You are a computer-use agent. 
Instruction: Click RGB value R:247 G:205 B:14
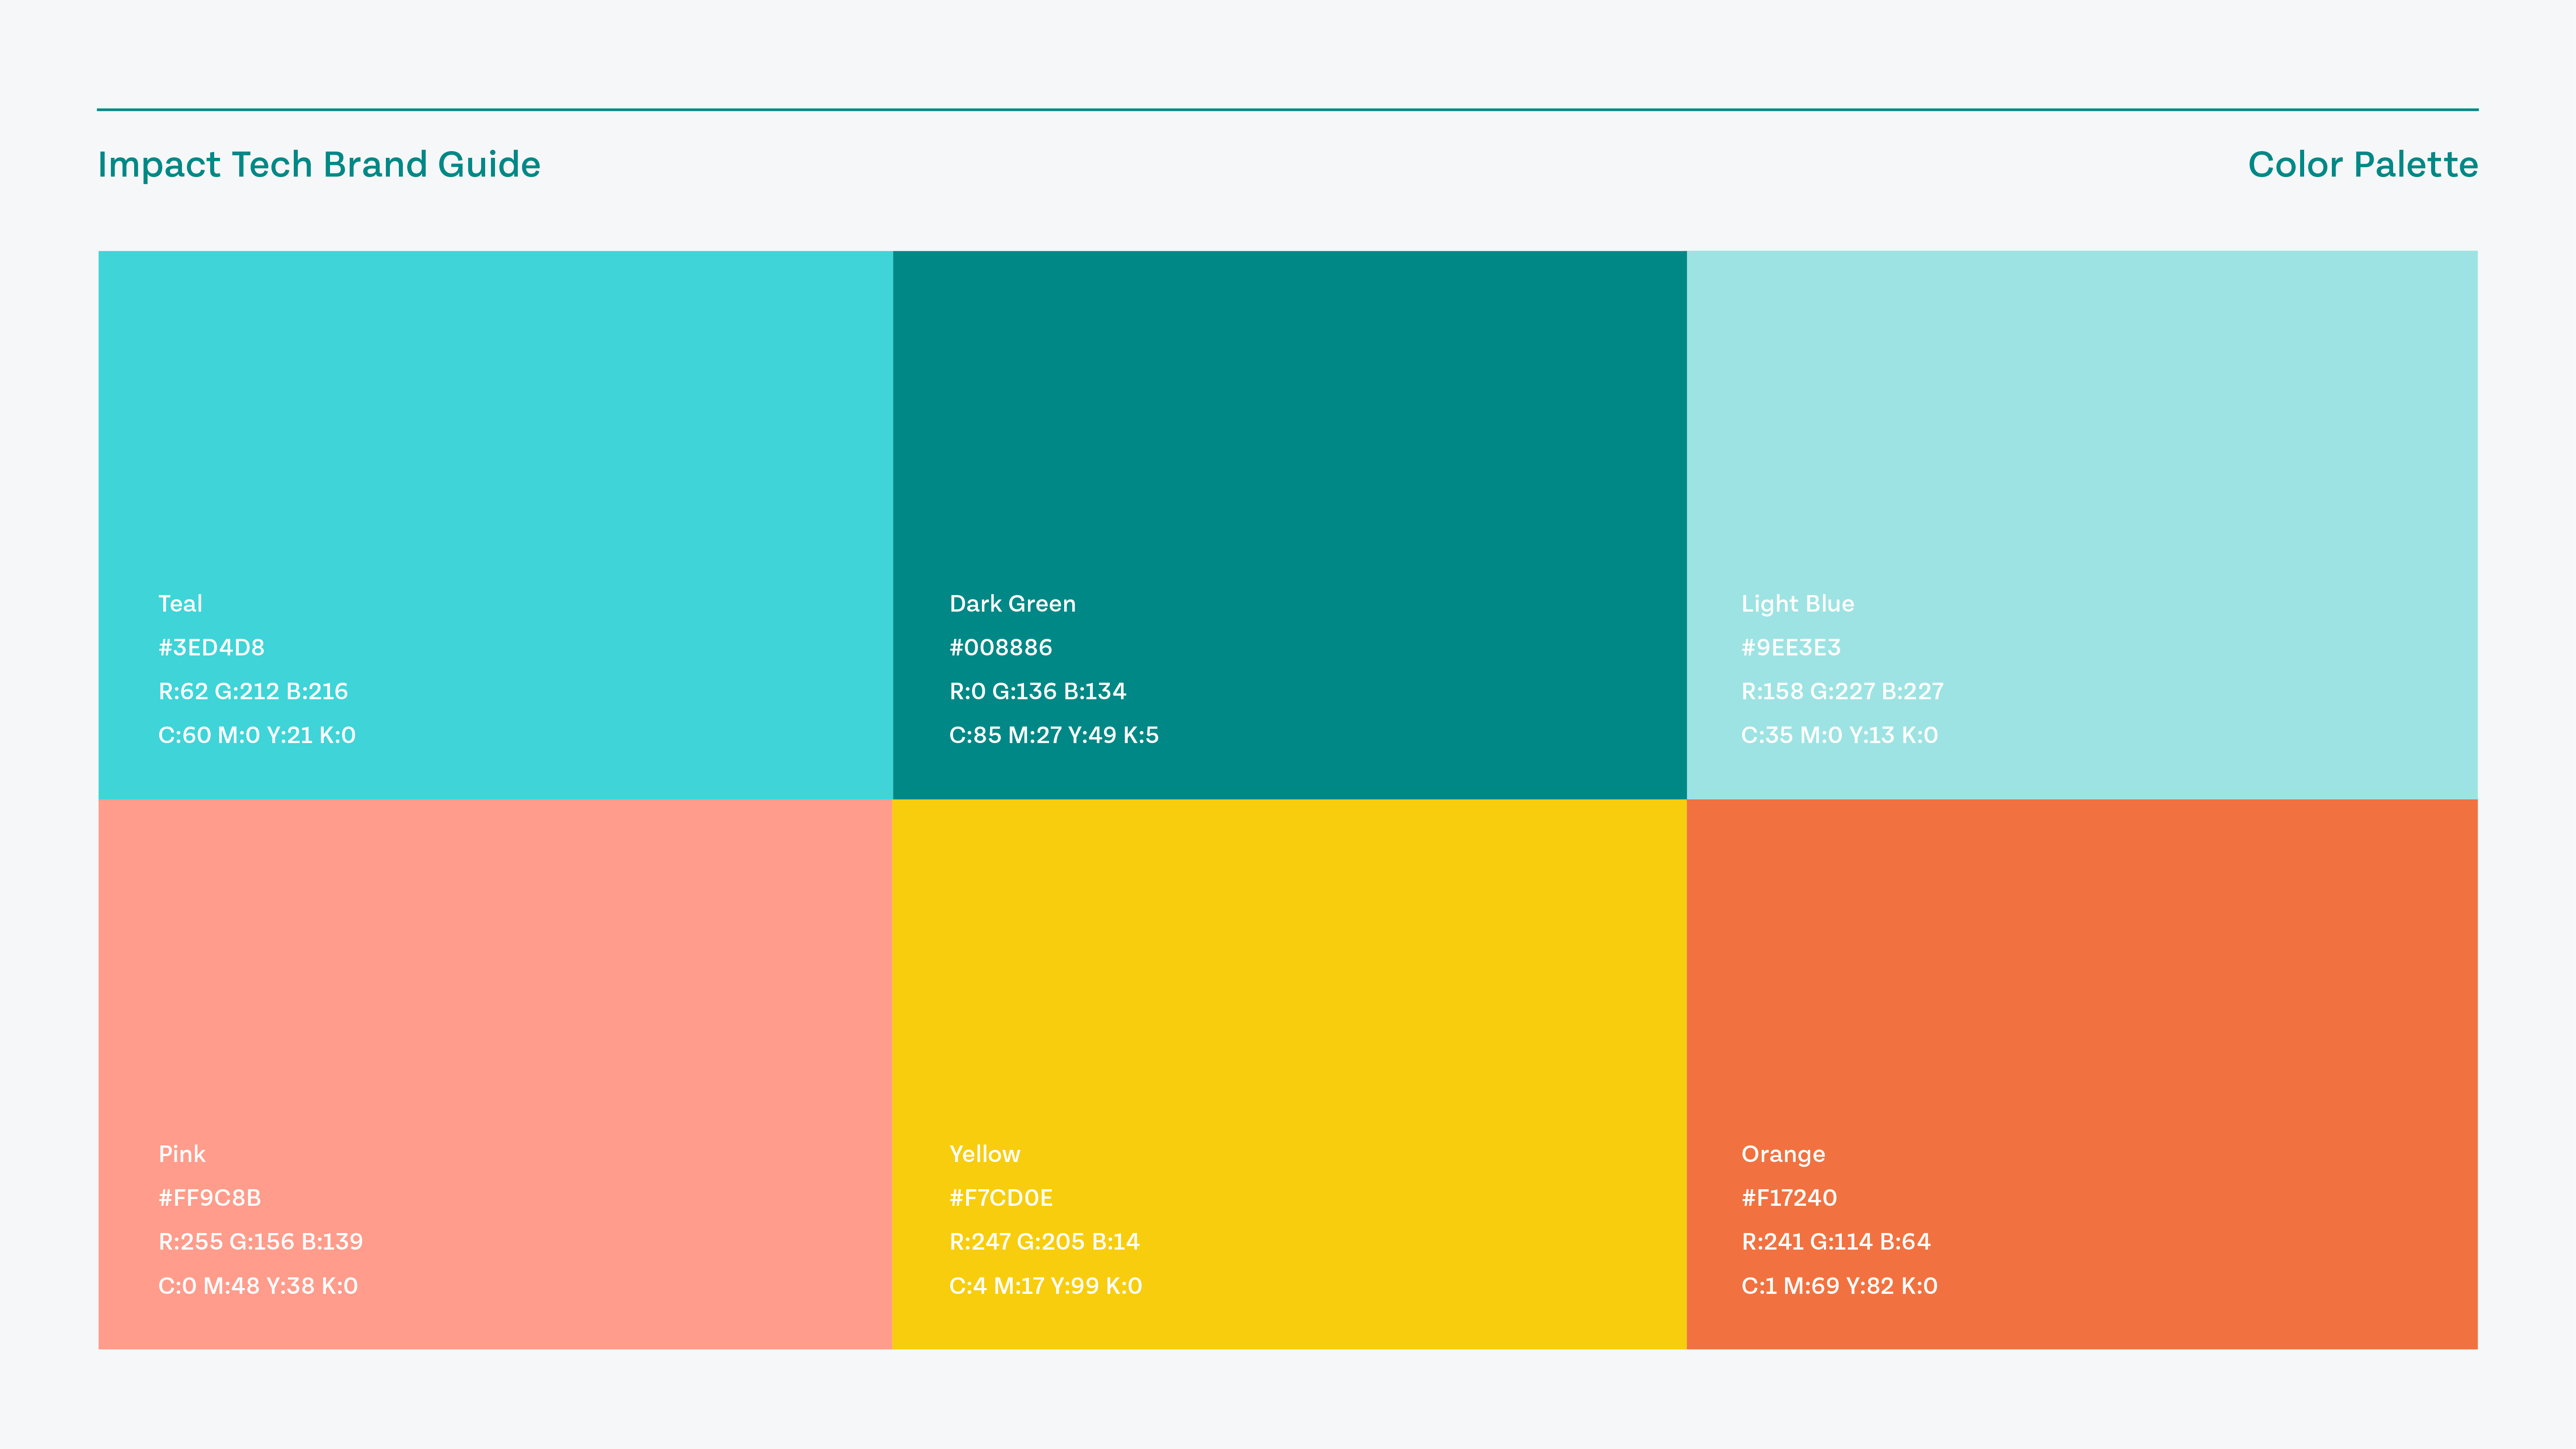(x=1045, y=1243)
